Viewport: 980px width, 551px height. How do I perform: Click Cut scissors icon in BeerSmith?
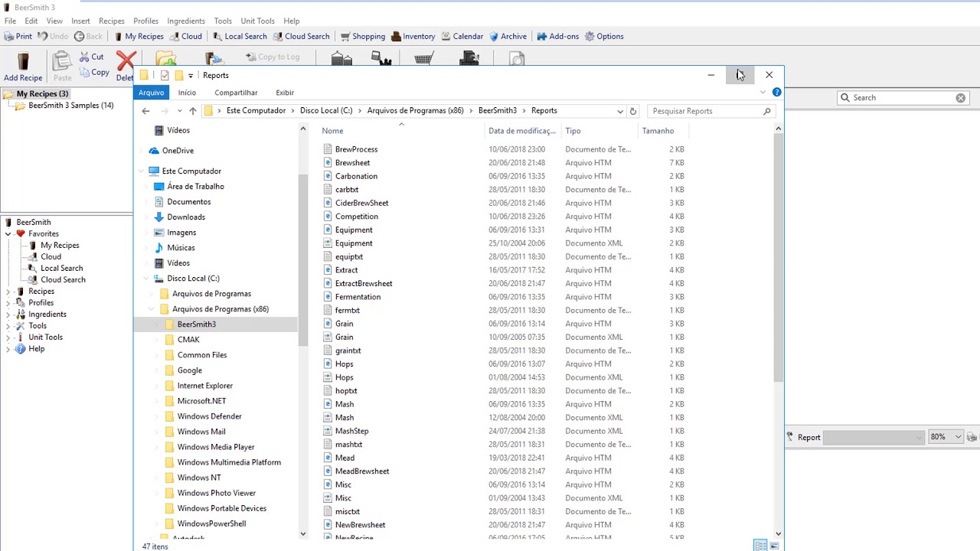85,57
